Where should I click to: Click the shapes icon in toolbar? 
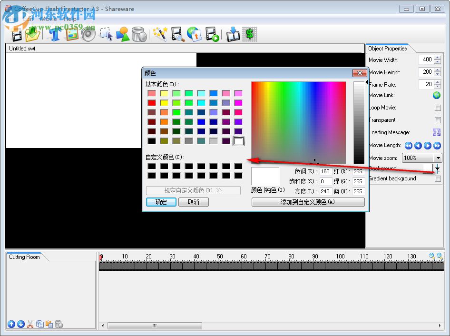pos(122,34)
